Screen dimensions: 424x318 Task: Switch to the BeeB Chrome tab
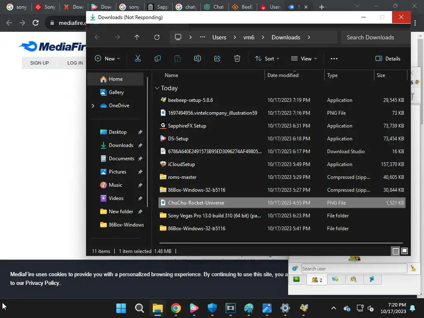coord(242,7)
